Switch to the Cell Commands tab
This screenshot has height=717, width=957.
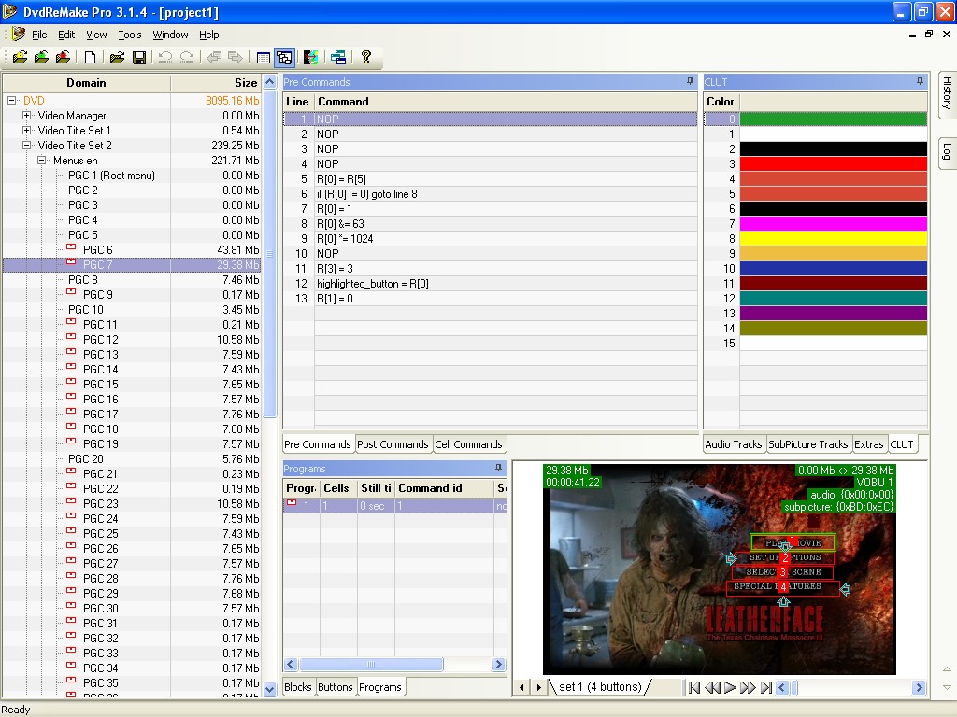click(469, 444)
